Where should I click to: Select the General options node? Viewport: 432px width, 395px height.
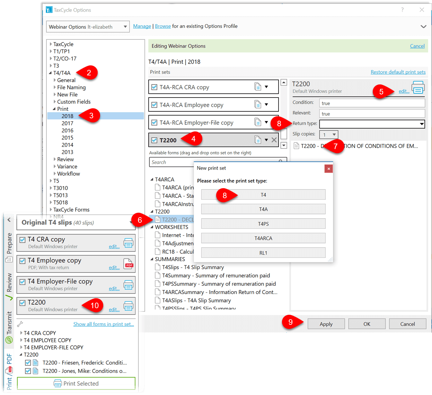pos(66,80)
